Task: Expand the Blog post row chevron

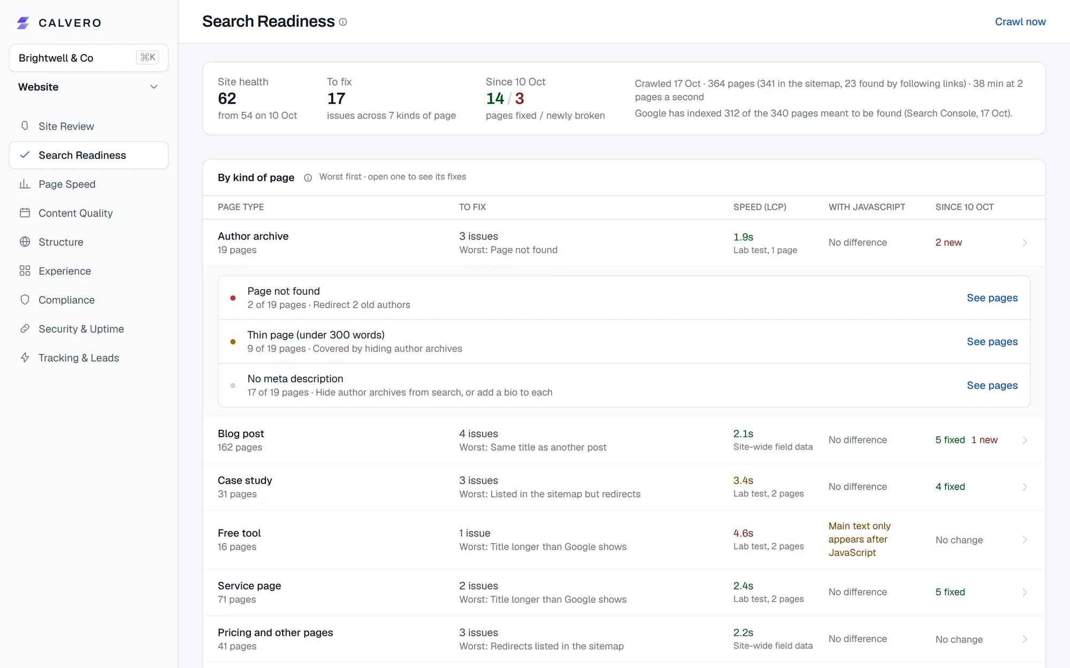Action: click(1025, 440)
